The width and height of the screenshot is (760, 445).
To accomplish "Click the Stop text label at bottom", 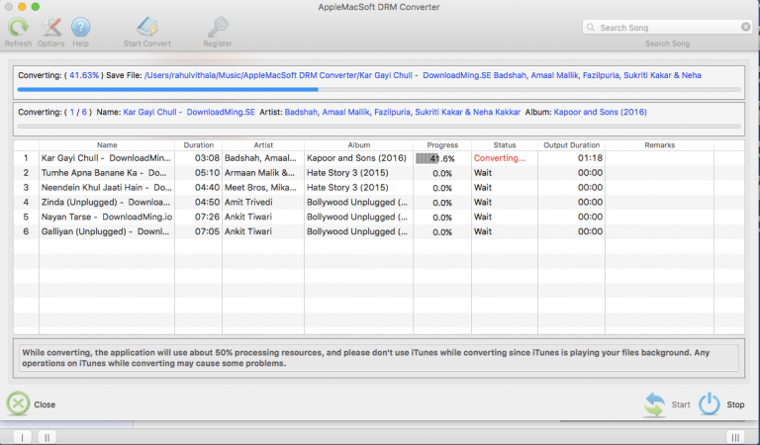I will click(x=735, y=404).
